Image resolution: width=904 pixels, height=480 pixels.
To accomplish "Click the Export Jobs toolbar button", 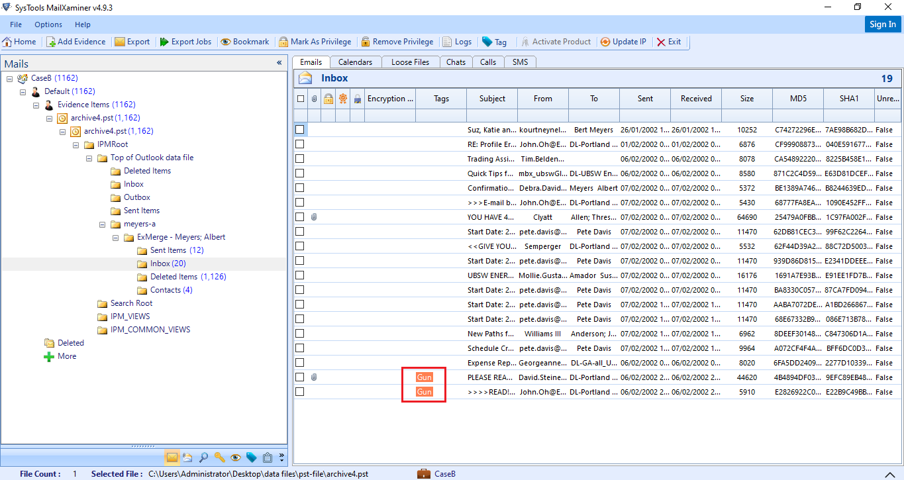I will [185, 41].
